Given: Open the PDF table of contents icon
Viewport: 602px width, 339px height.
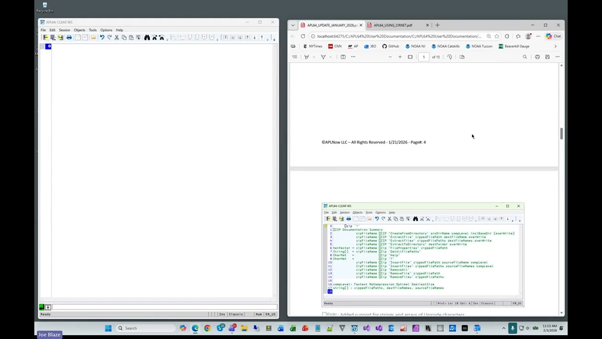Looking at the screenshot, I should click(295, 57).
